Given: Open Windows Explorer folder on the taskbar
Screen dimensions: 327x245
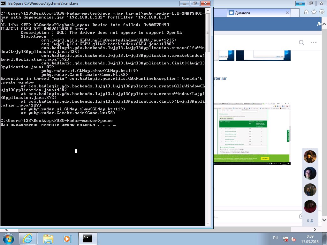Looking at the screenshot, I should (x=48, y=238).
